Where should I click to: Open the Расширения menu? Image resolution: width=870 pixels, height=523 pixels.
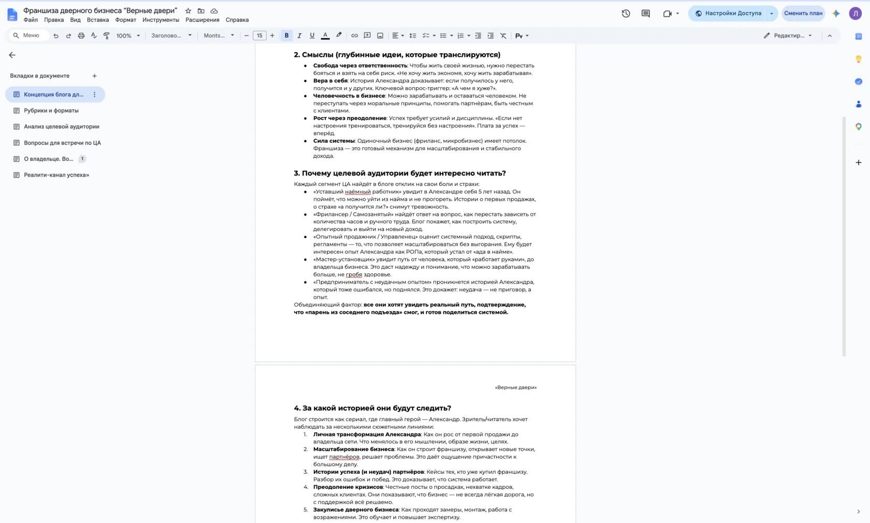[202, 20]
